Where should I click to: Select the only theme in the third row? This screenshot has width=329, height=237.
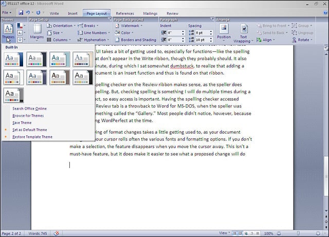coord(14,95)
